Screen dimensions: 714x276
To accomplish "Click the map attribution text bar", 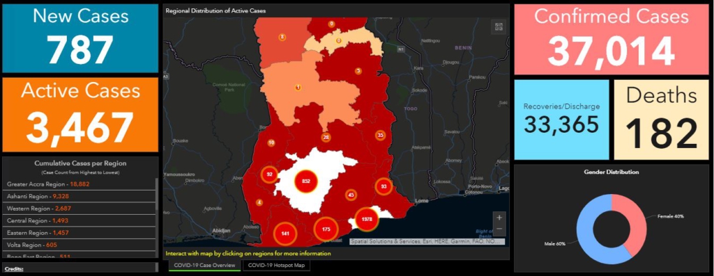I will pos(425,241).
